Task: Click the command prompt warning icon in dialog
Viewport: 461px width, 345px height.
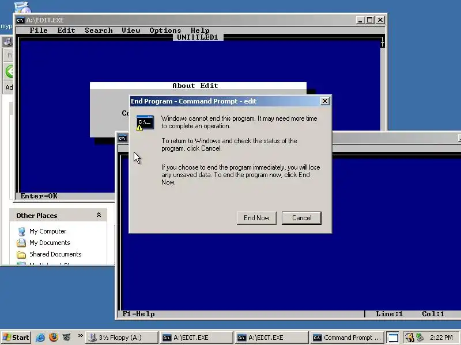Action: click(145, 123)
